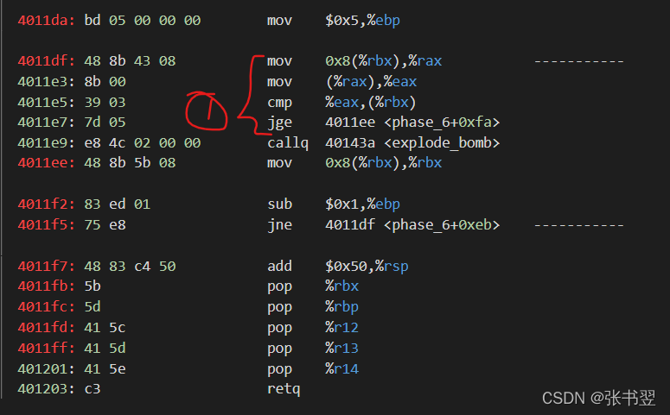Click the 'jne' mnemonic

(x=279, y=225)
